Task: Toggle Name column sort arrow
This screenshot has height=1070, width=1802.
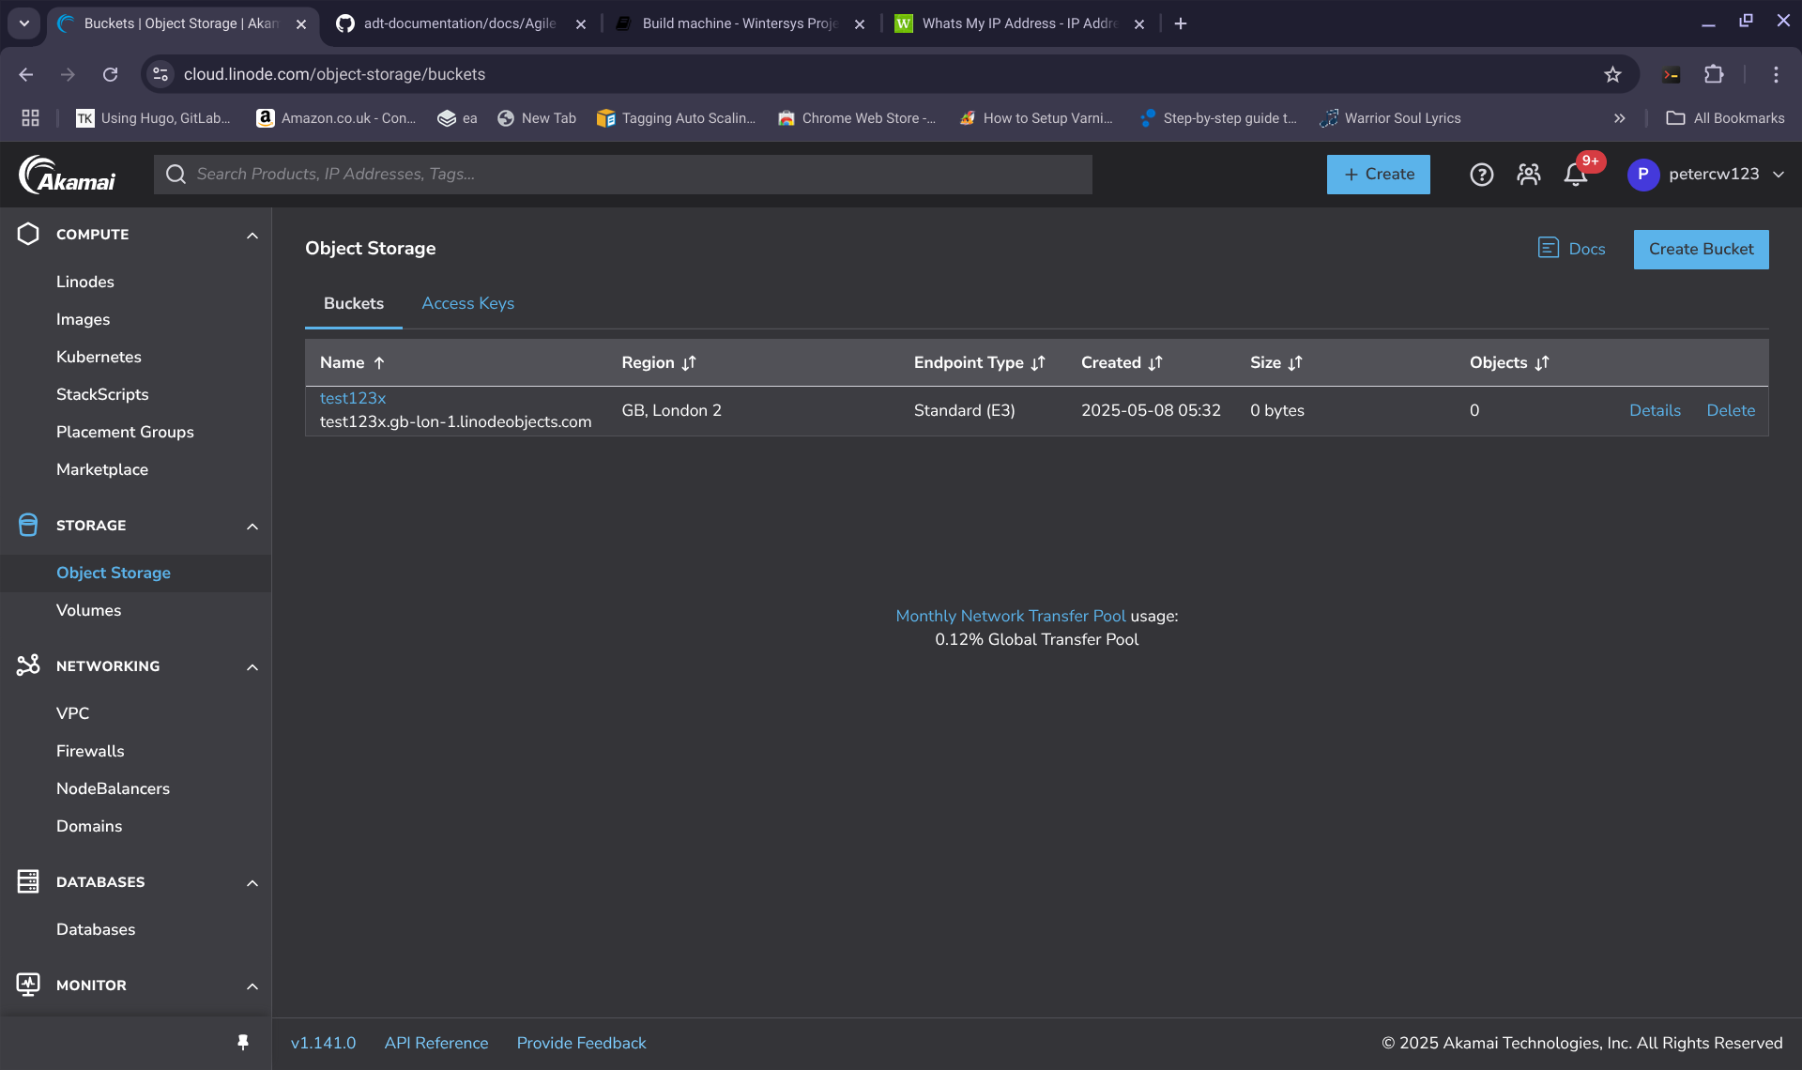Action: 379,363
